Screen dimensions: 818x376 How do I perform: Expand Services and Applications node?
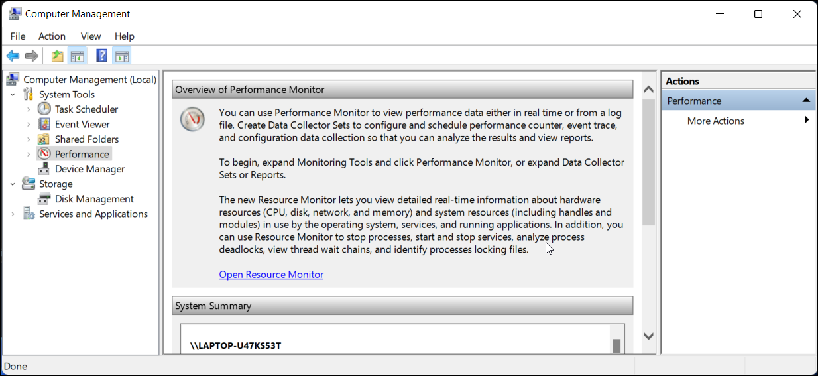point(13,214)
